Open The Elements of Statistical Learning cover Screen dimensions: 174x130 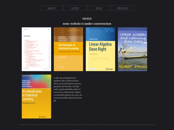[68, 49]
